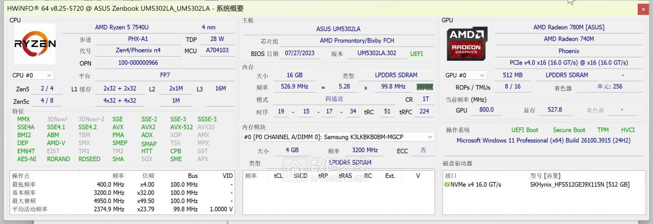Viewport: 653px width, 224px height.
Task: Click the A704103 MCU value
Action: (x=217, y=51)
